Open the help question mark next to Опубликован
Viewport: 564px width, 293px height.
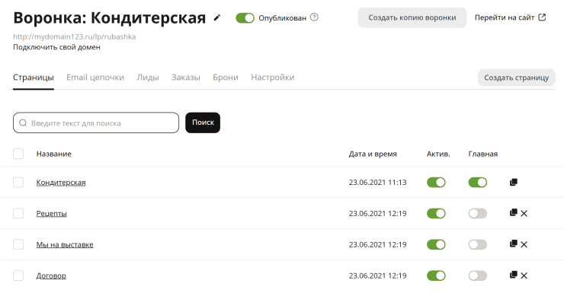tap(314, 18)
